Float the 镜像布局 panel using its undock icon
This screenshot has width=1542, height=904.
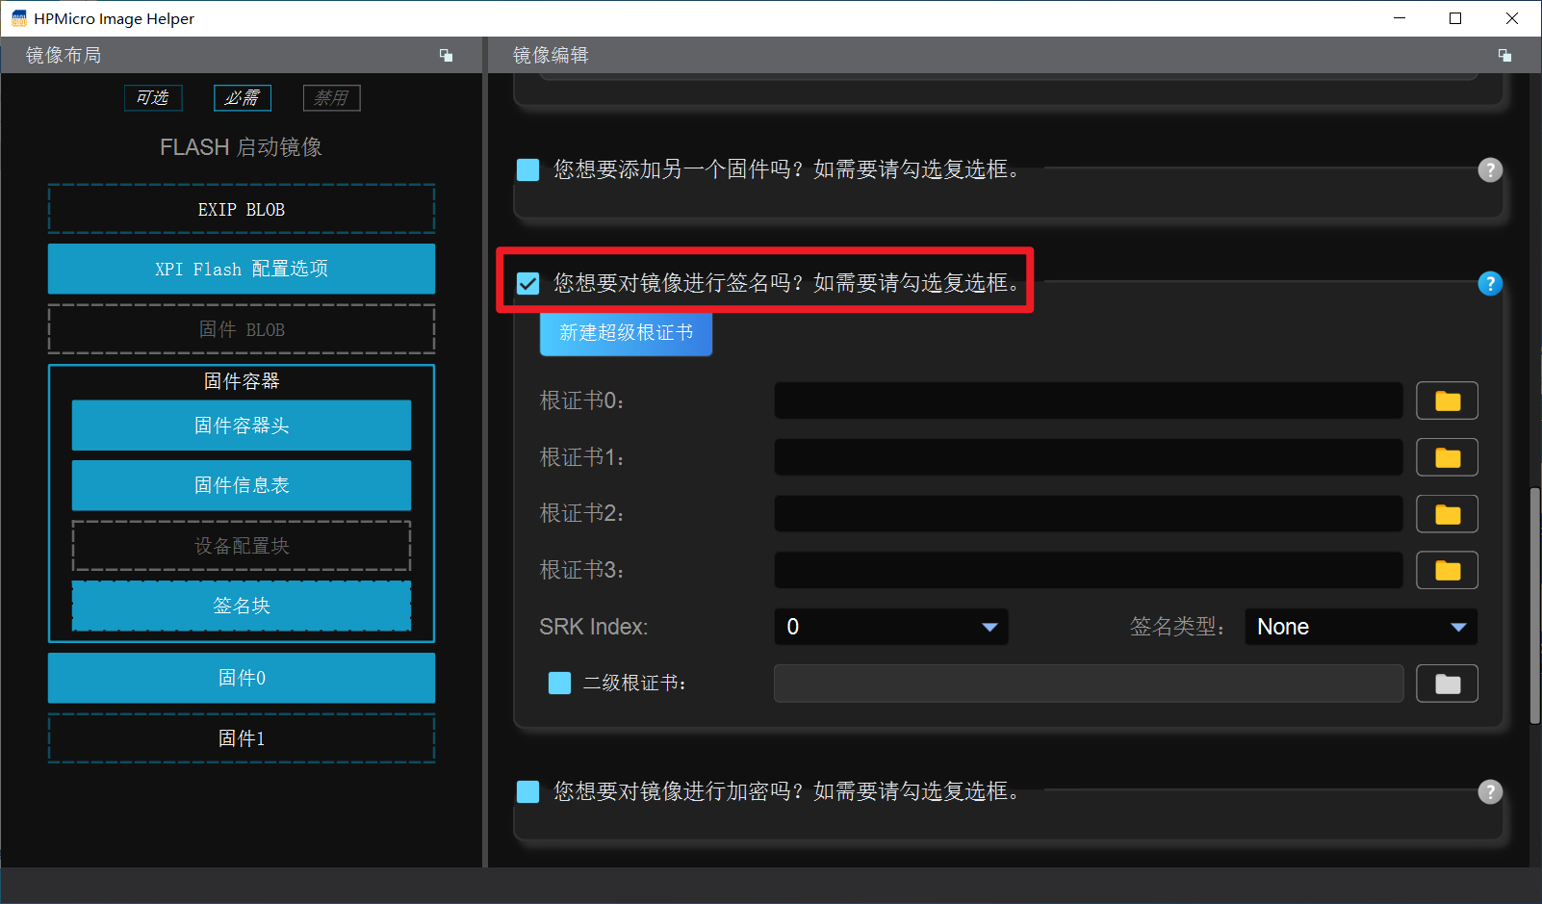pos(446,55)
